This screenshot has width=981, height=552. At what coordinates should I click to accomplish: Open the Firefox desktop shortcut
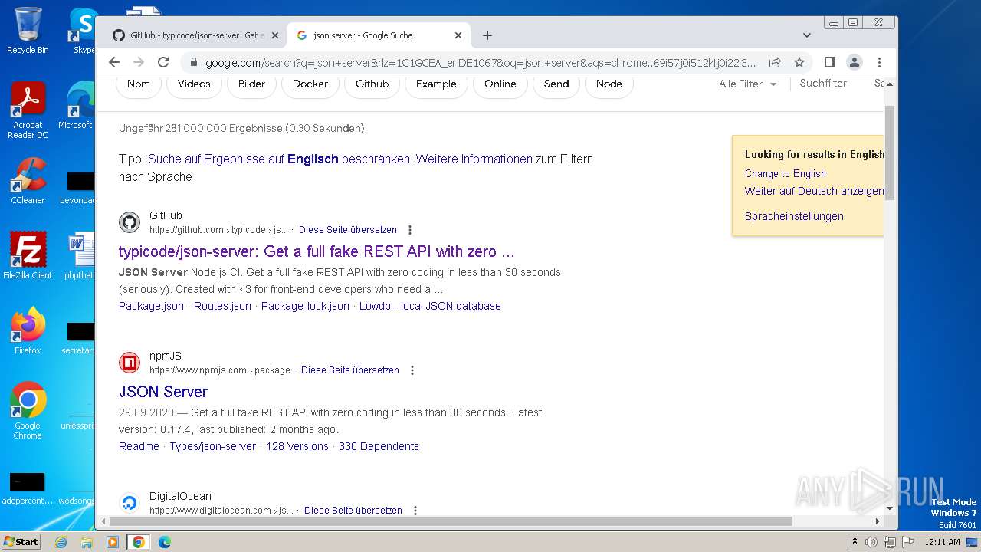(28, 331)
